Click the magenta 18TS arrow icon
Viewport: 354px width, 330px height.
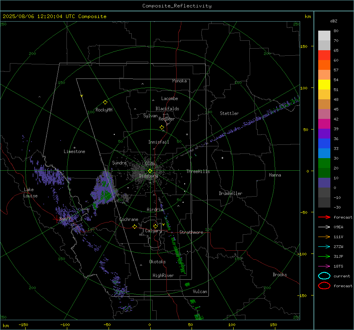click(x=324, y=266)
